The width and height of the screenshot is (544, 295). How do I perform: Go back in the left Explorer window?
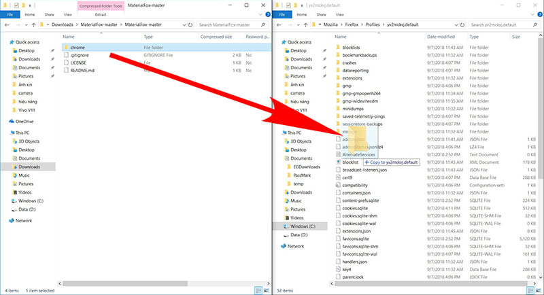(7, 25)
